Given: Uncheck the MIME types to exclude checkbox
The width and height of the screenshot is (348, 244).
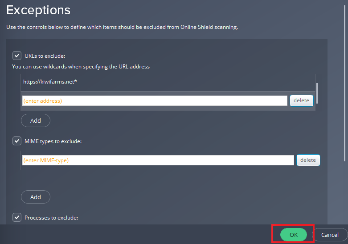Looking at the screenshot, I should click(17, 141).
